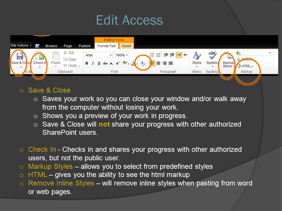The image size is (282, 211).
Task: Click the superscript button
Action: click(117, 63)
